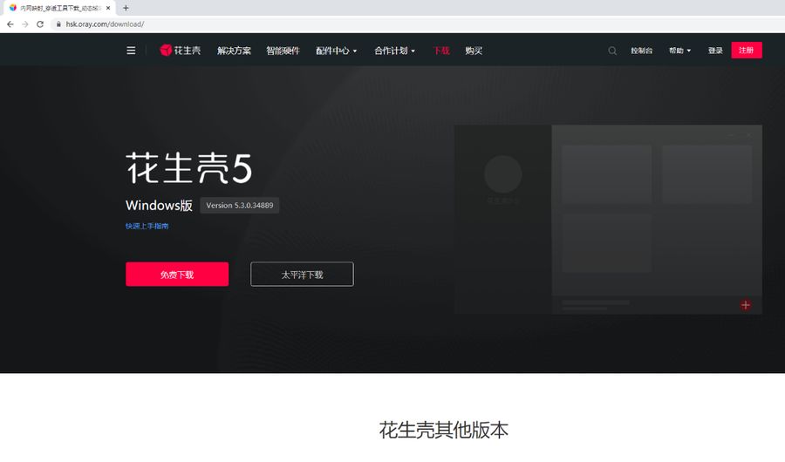Open the hamburger menu icon
Viewport: 785px width, 462px height.
click(131, 51)
